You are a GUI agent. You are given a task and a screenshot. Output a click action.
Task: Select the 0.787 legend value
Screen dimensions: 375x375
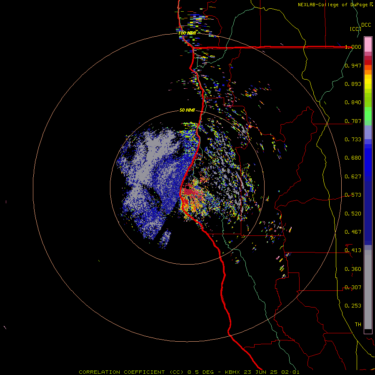click(353, 121)
